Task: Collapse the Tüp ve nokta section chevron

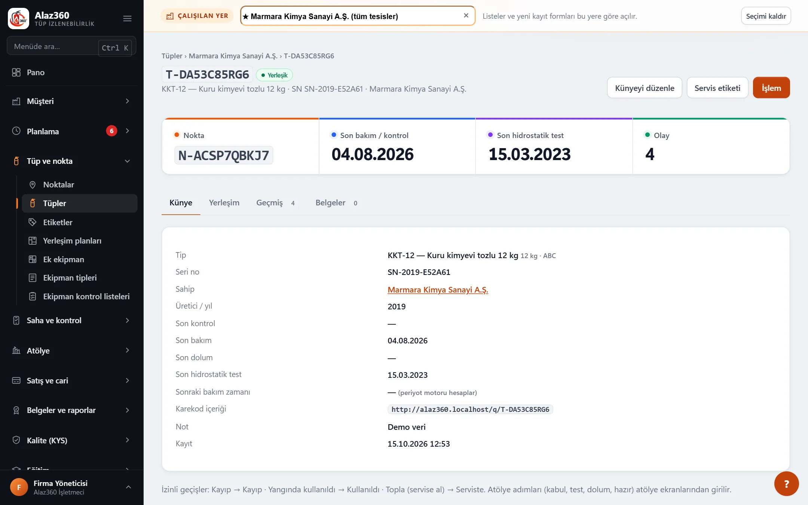Action: tap(128, 161)
